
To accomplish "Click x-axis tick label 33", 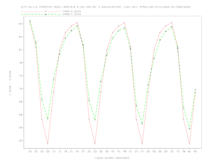I will click(95, 152).
